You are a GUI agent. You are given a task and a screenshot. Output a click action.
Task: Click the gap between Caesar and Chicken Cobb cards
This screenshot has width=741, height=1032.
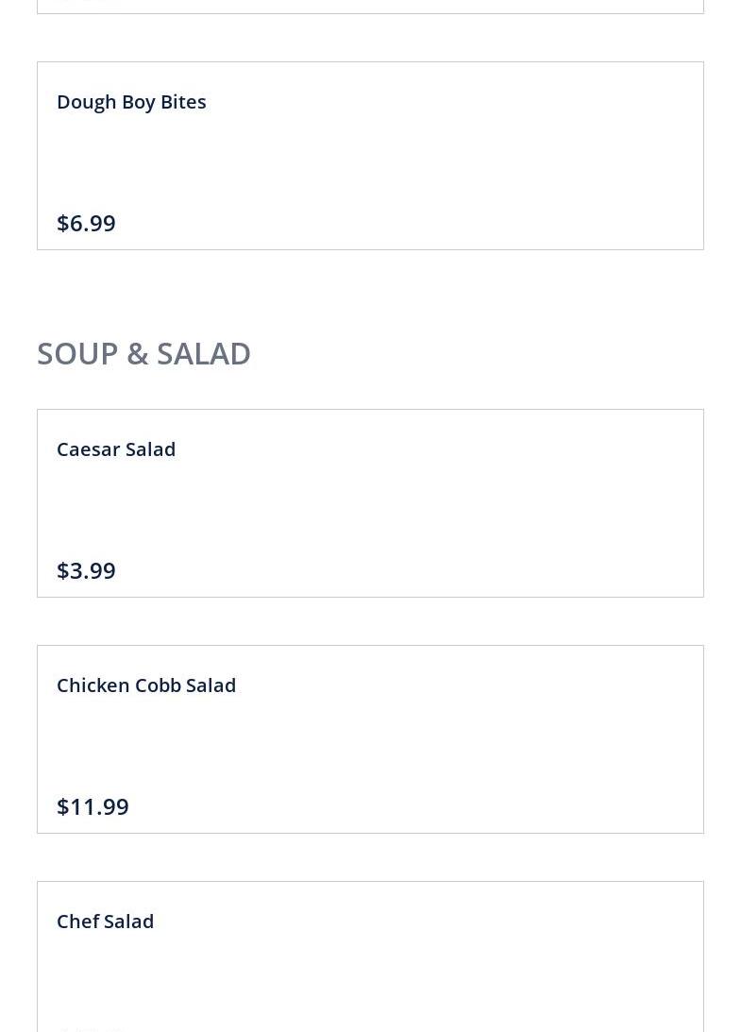[370, 621]
